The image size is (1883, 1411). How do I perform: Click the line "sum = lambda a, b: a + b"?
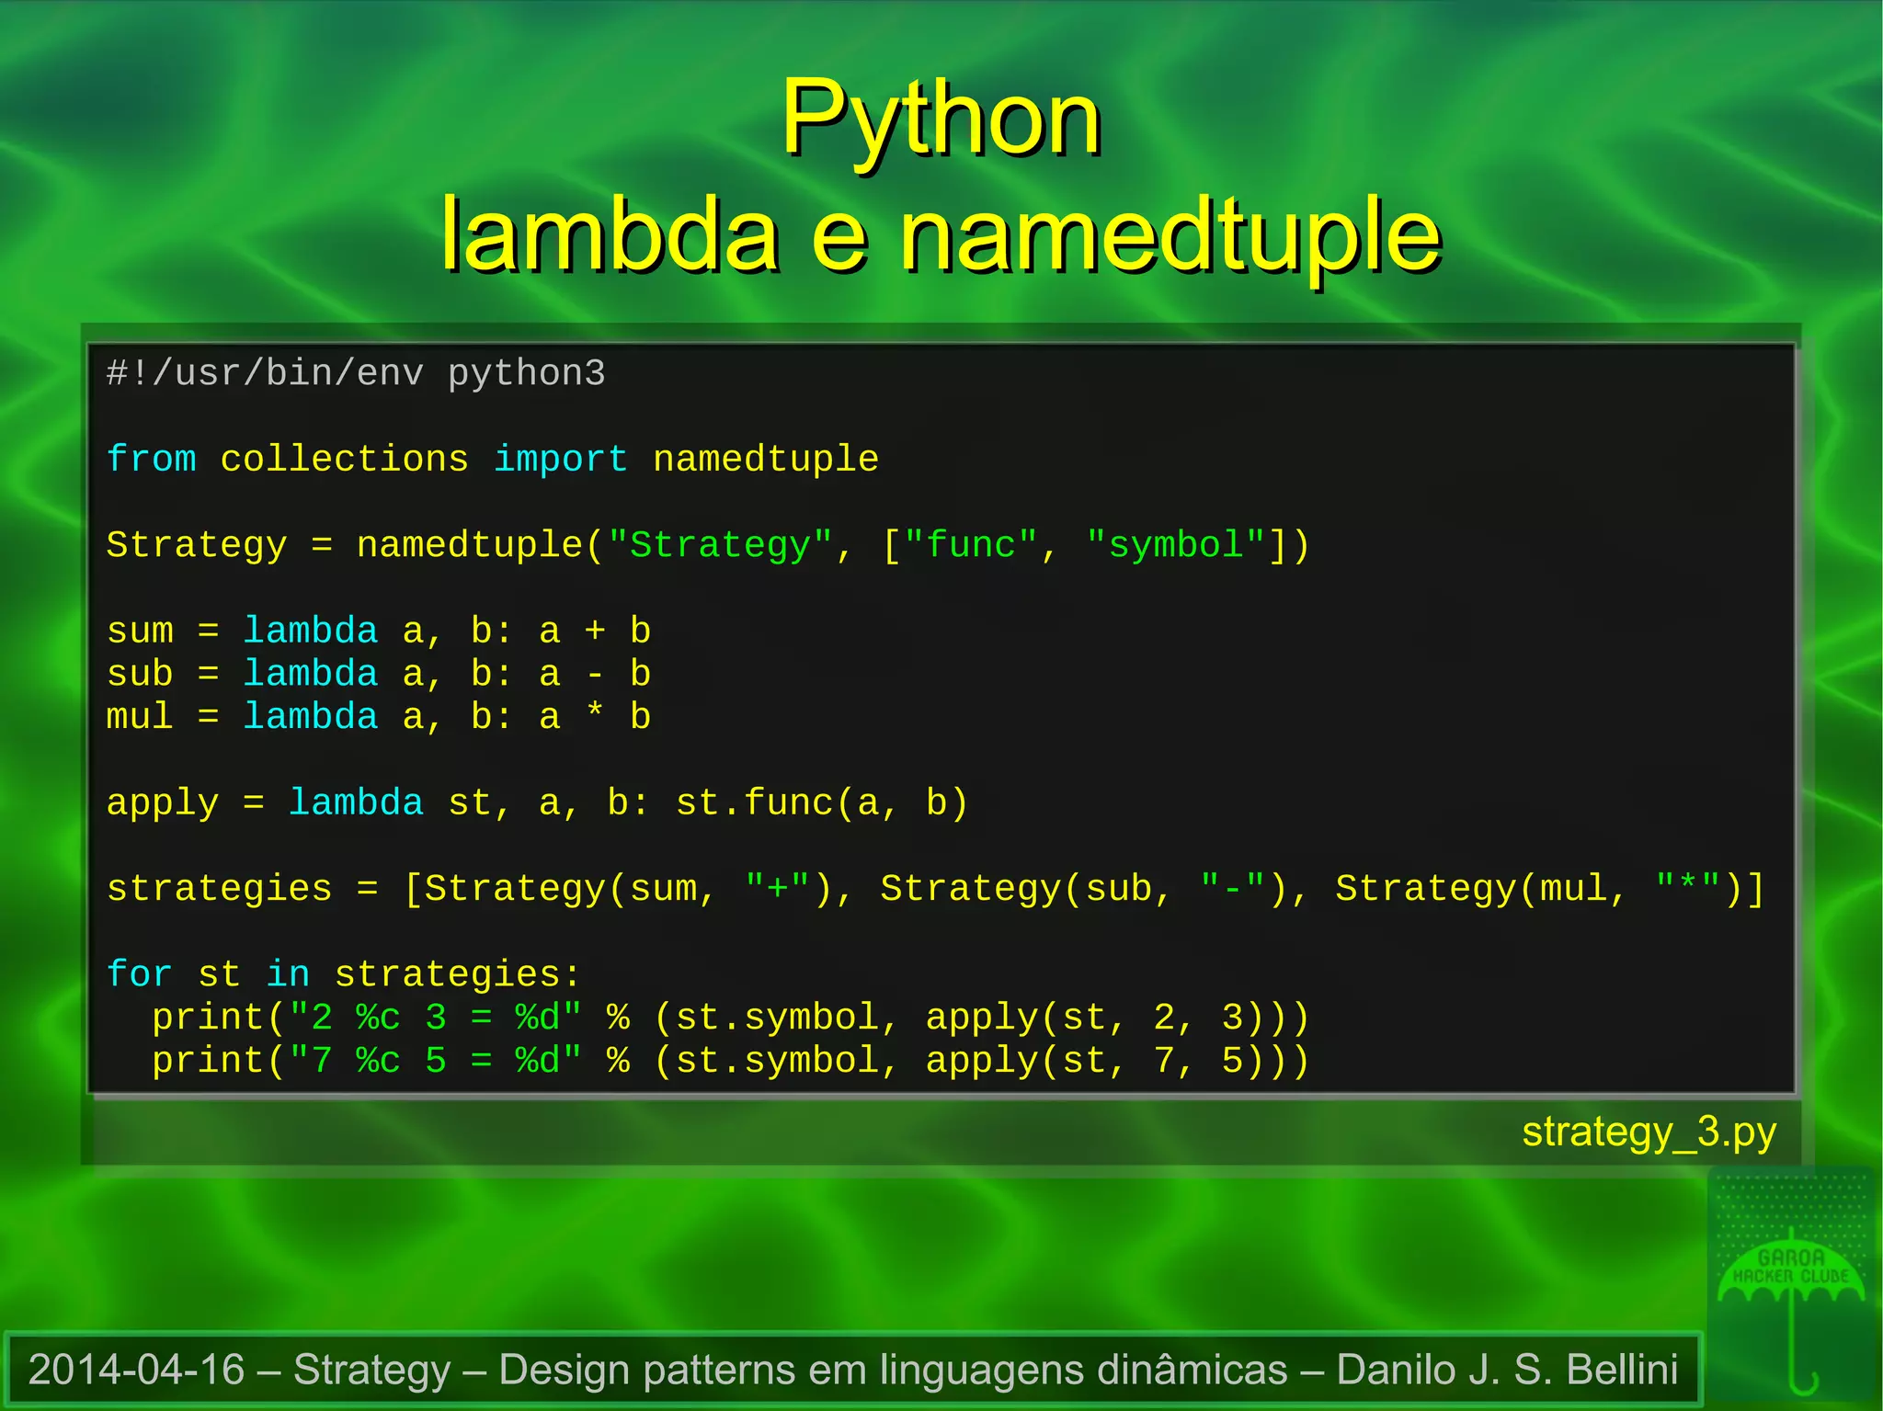coord(379,632)
